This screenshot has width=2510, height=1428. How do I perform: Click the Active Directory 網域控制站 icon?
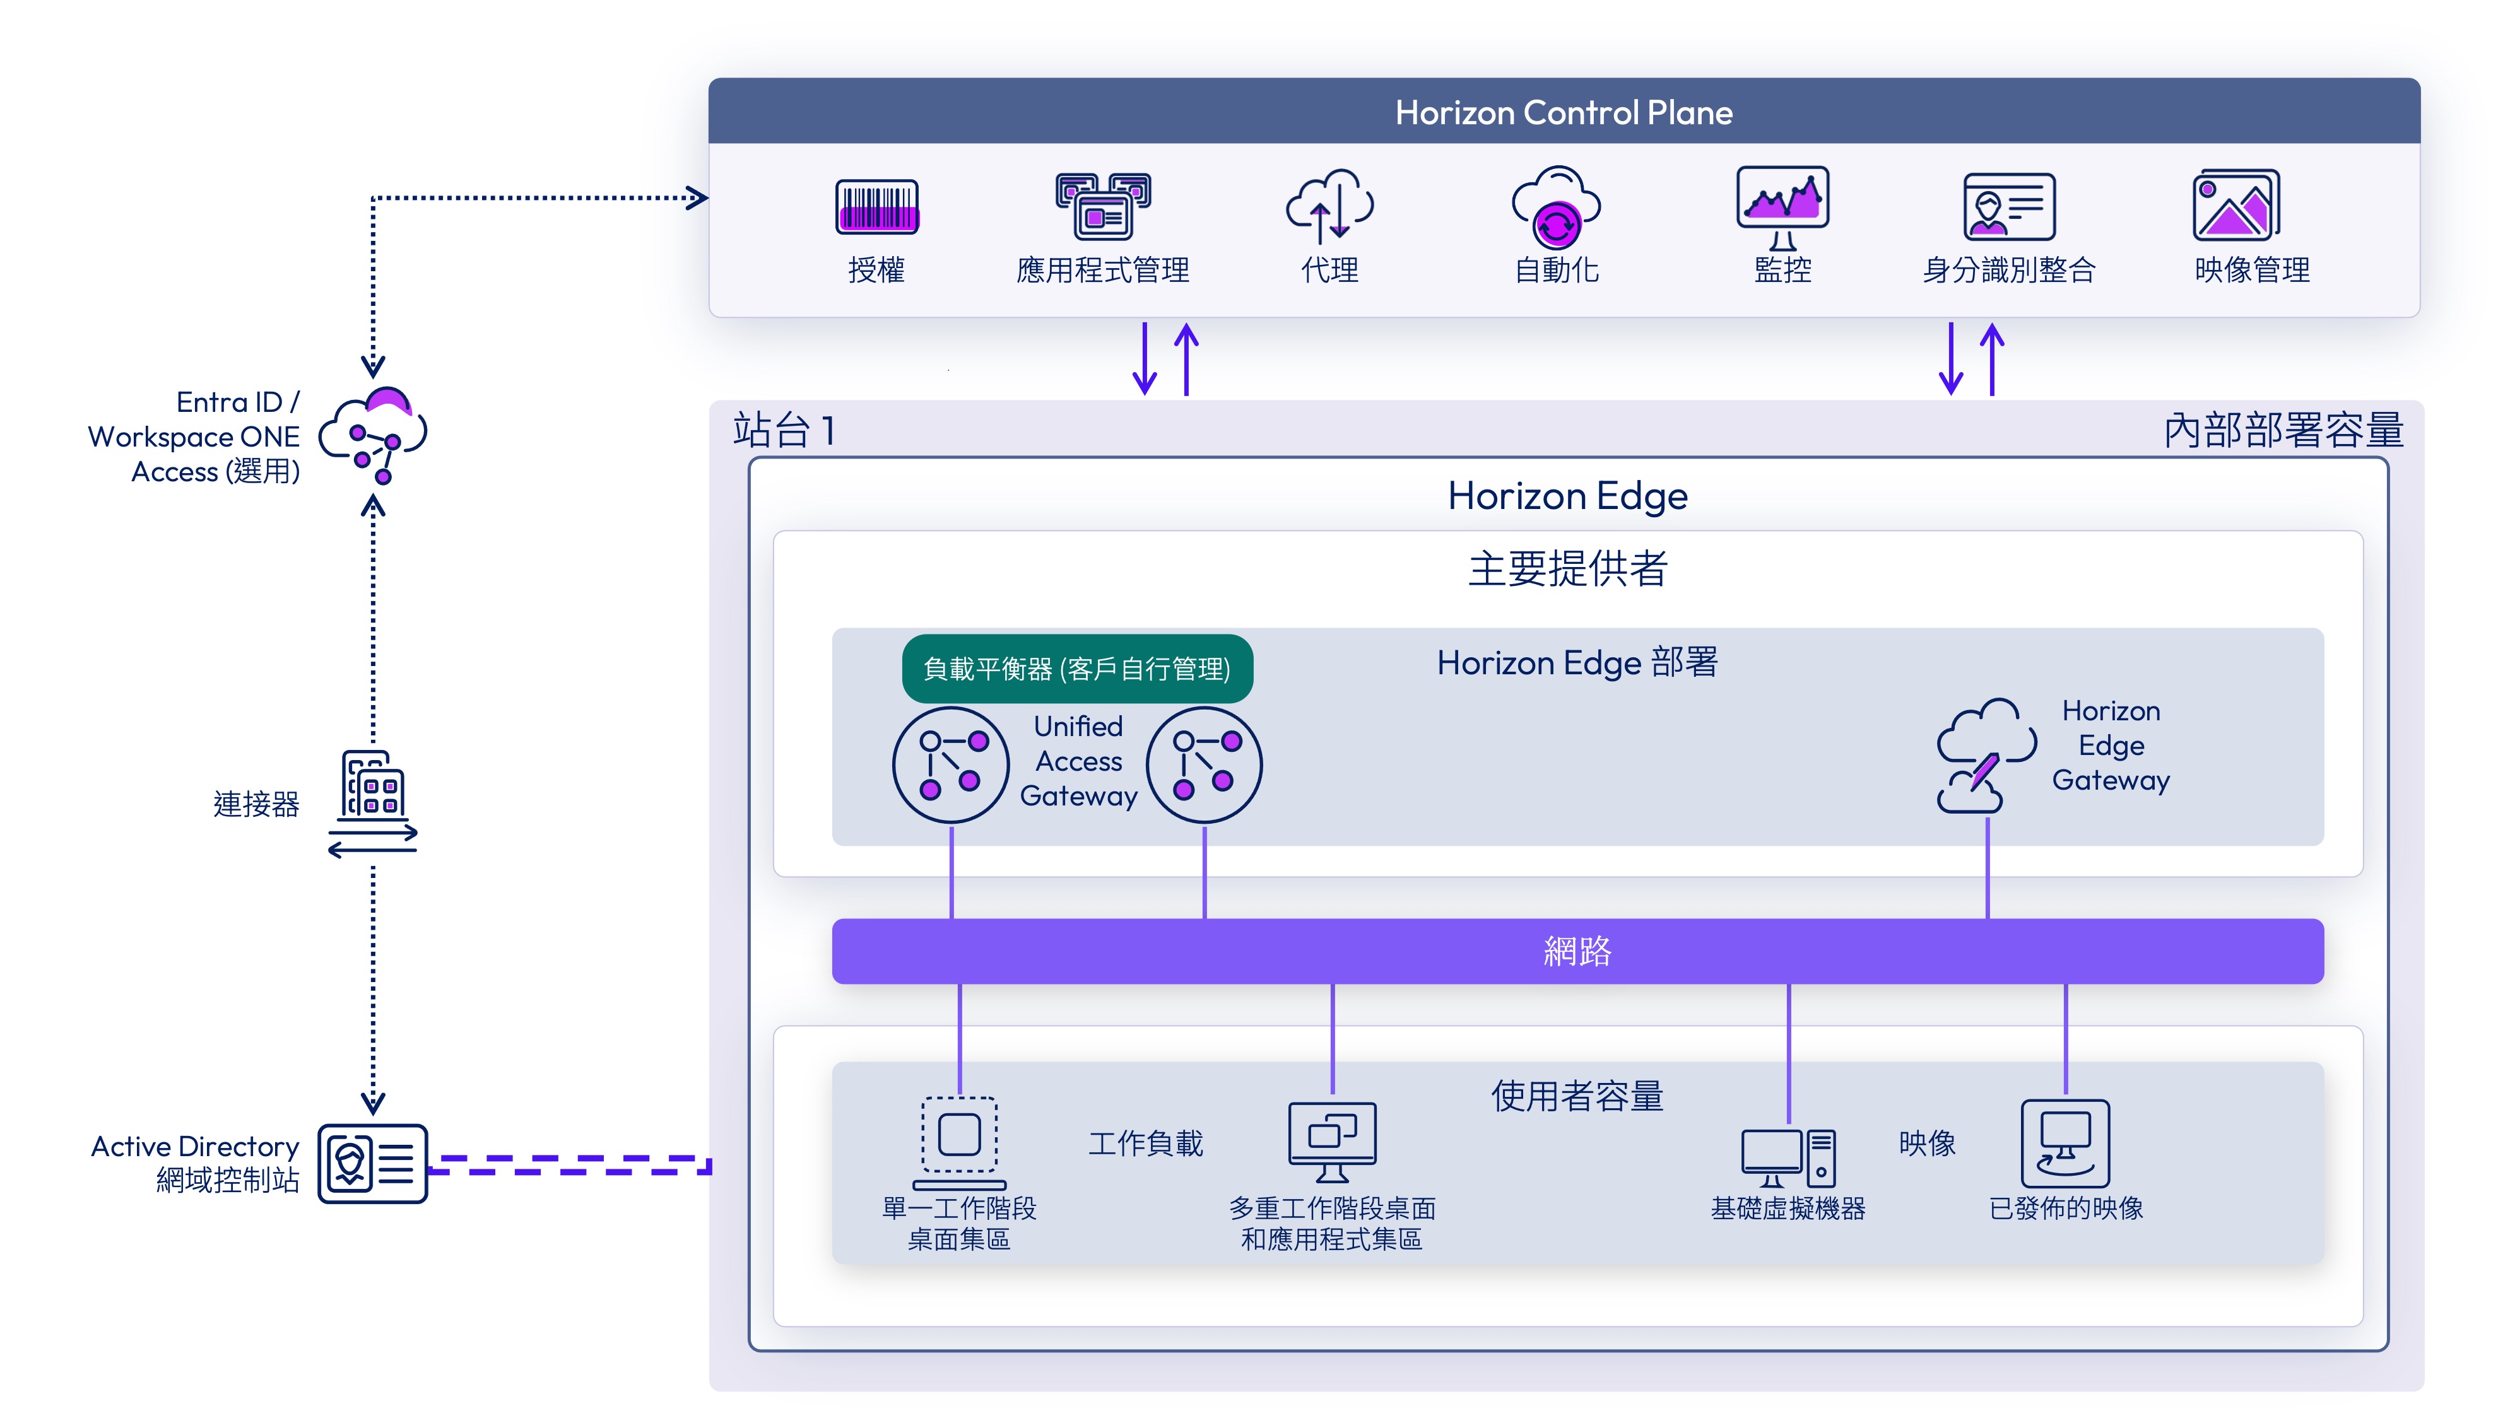coord(373,1164)
